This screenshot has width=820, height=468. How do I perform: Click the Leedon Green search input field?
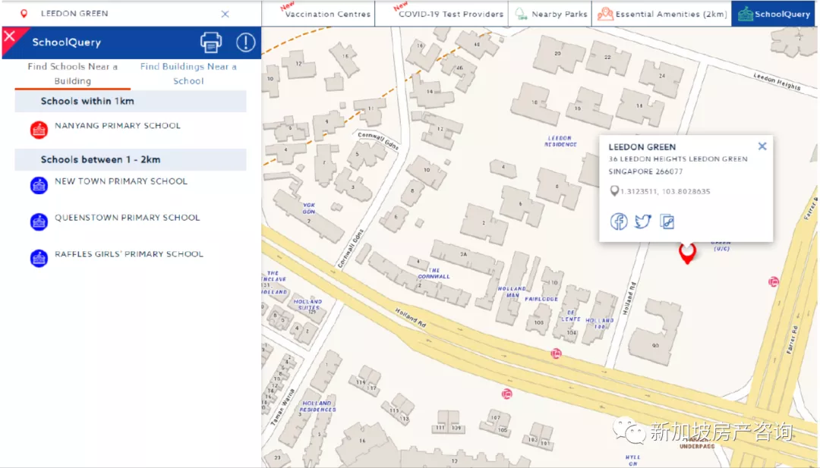click(121, 14)
